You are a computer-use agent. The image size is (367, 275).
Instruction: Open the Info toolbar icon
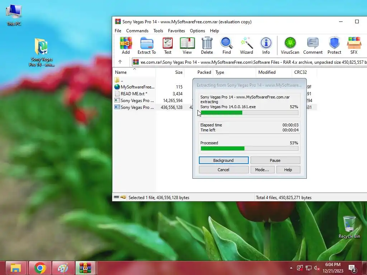point(266,45)
